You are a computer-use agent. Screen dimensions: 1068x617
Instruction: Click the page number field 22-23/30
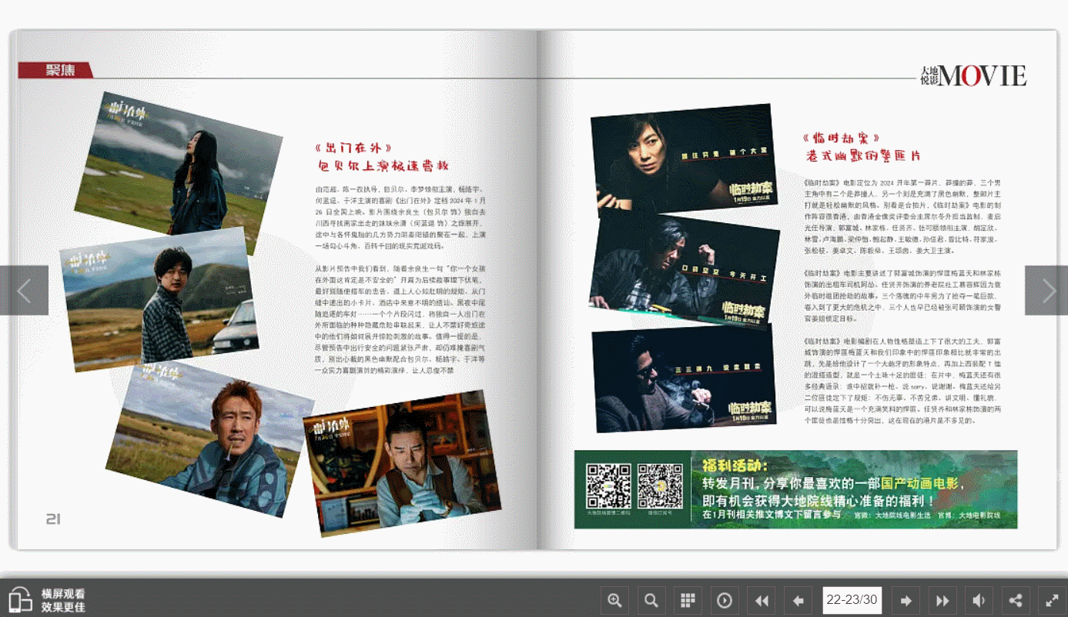[x=852, y=600]
